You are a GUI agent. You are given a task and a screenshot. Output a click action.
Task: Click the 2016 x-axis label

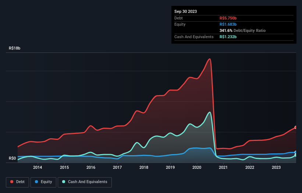(x=91, y=167)
